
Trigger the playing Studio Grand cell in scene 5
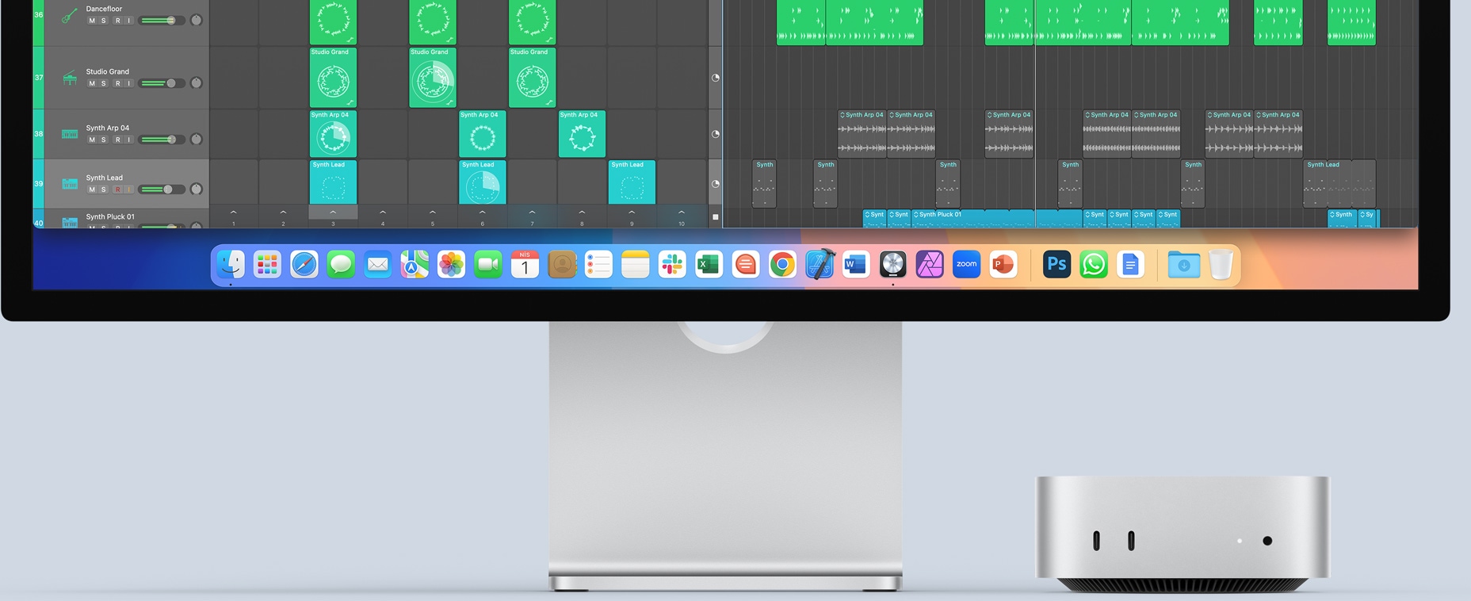(433, 78)
